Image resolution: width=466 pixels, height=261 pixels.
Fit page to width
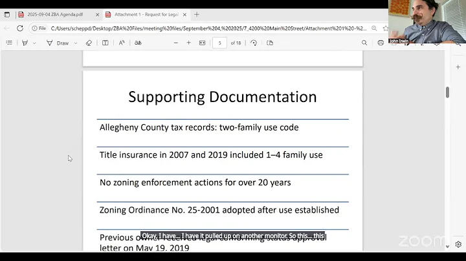click(202, 43)
